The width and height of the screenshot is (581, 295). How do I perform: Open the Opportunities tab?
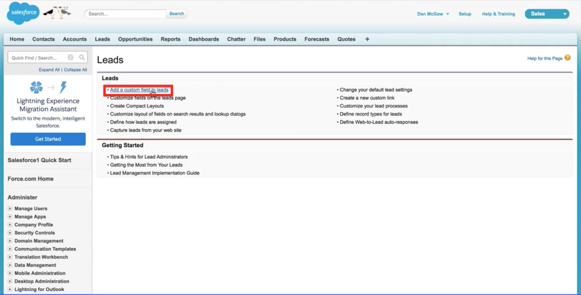pos(135,39)
